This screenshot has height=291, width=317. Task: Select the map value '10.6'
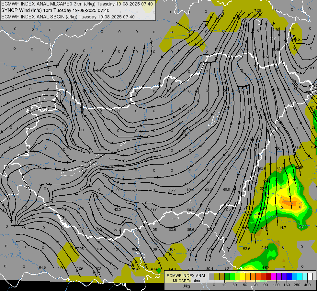coord(275,10)
